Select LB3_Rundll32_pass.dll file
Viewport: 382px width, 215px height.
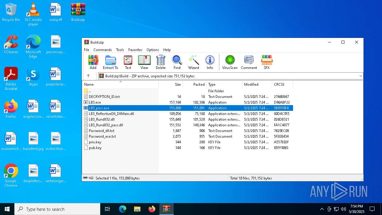188,125
